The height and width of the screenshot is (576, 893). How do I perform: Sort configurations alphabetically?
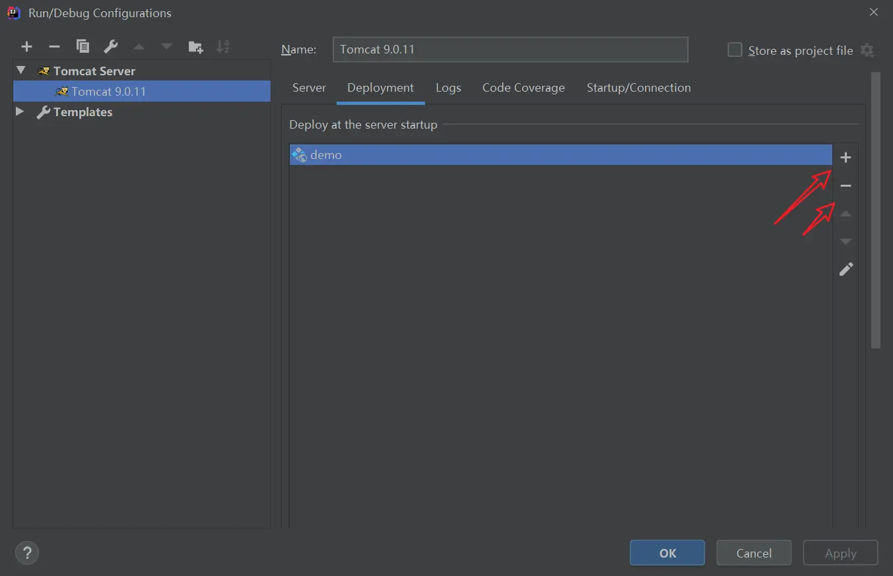pyautogui.click(x=223, y=46)
